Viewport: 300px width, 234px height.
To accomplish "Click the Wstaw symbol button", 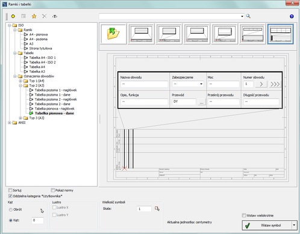I will pyautogui.click(x=267, y=225).
